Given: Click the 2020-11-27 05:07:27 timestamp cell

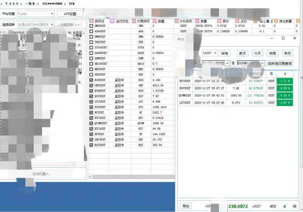Looking at the screenshot, I should point(209,88).
